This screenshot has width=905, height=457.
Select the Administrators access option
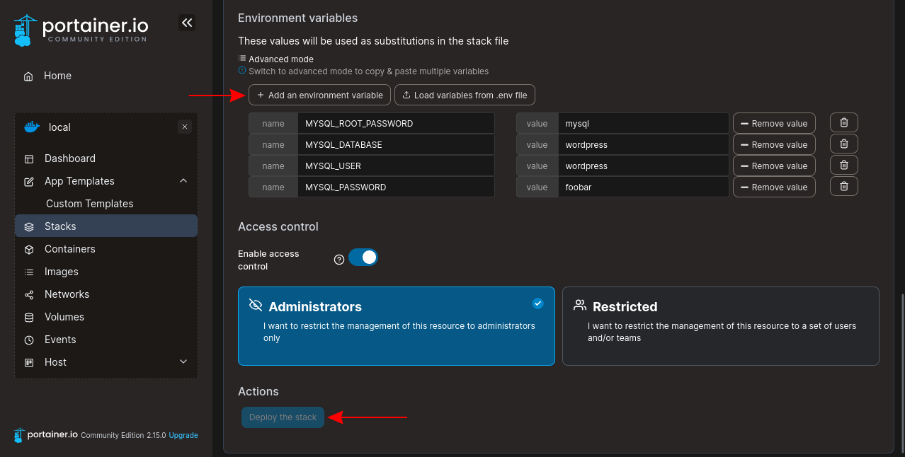pos(396,325)
